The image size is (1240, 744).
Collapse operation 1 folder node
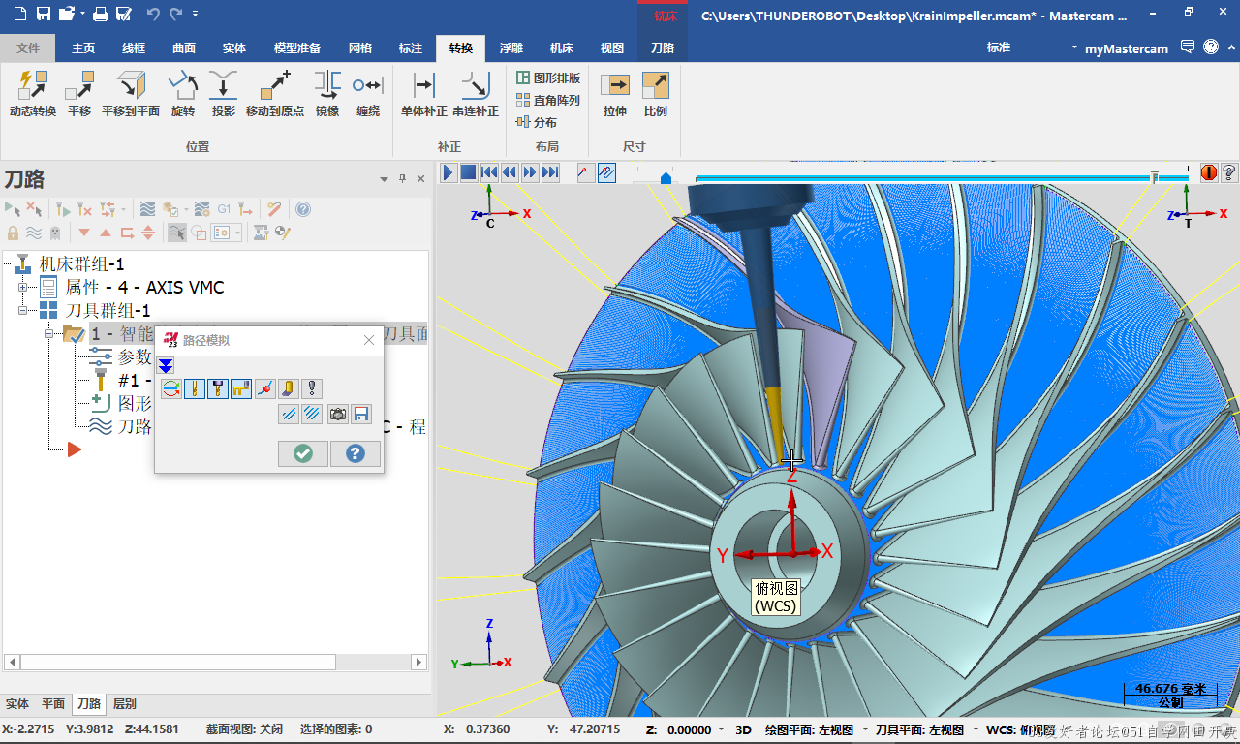click(48, 333)
